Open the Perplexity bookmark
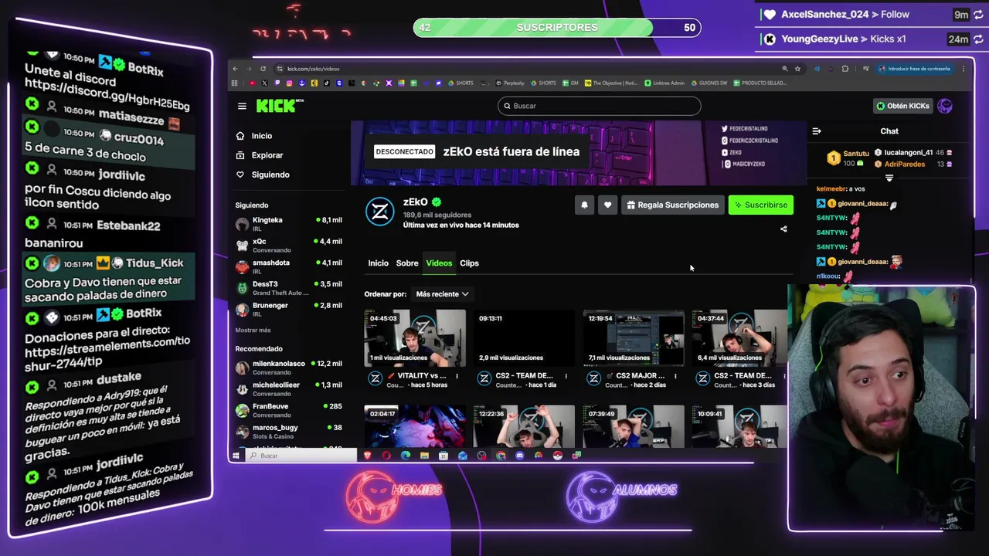 tap(509, 83)
